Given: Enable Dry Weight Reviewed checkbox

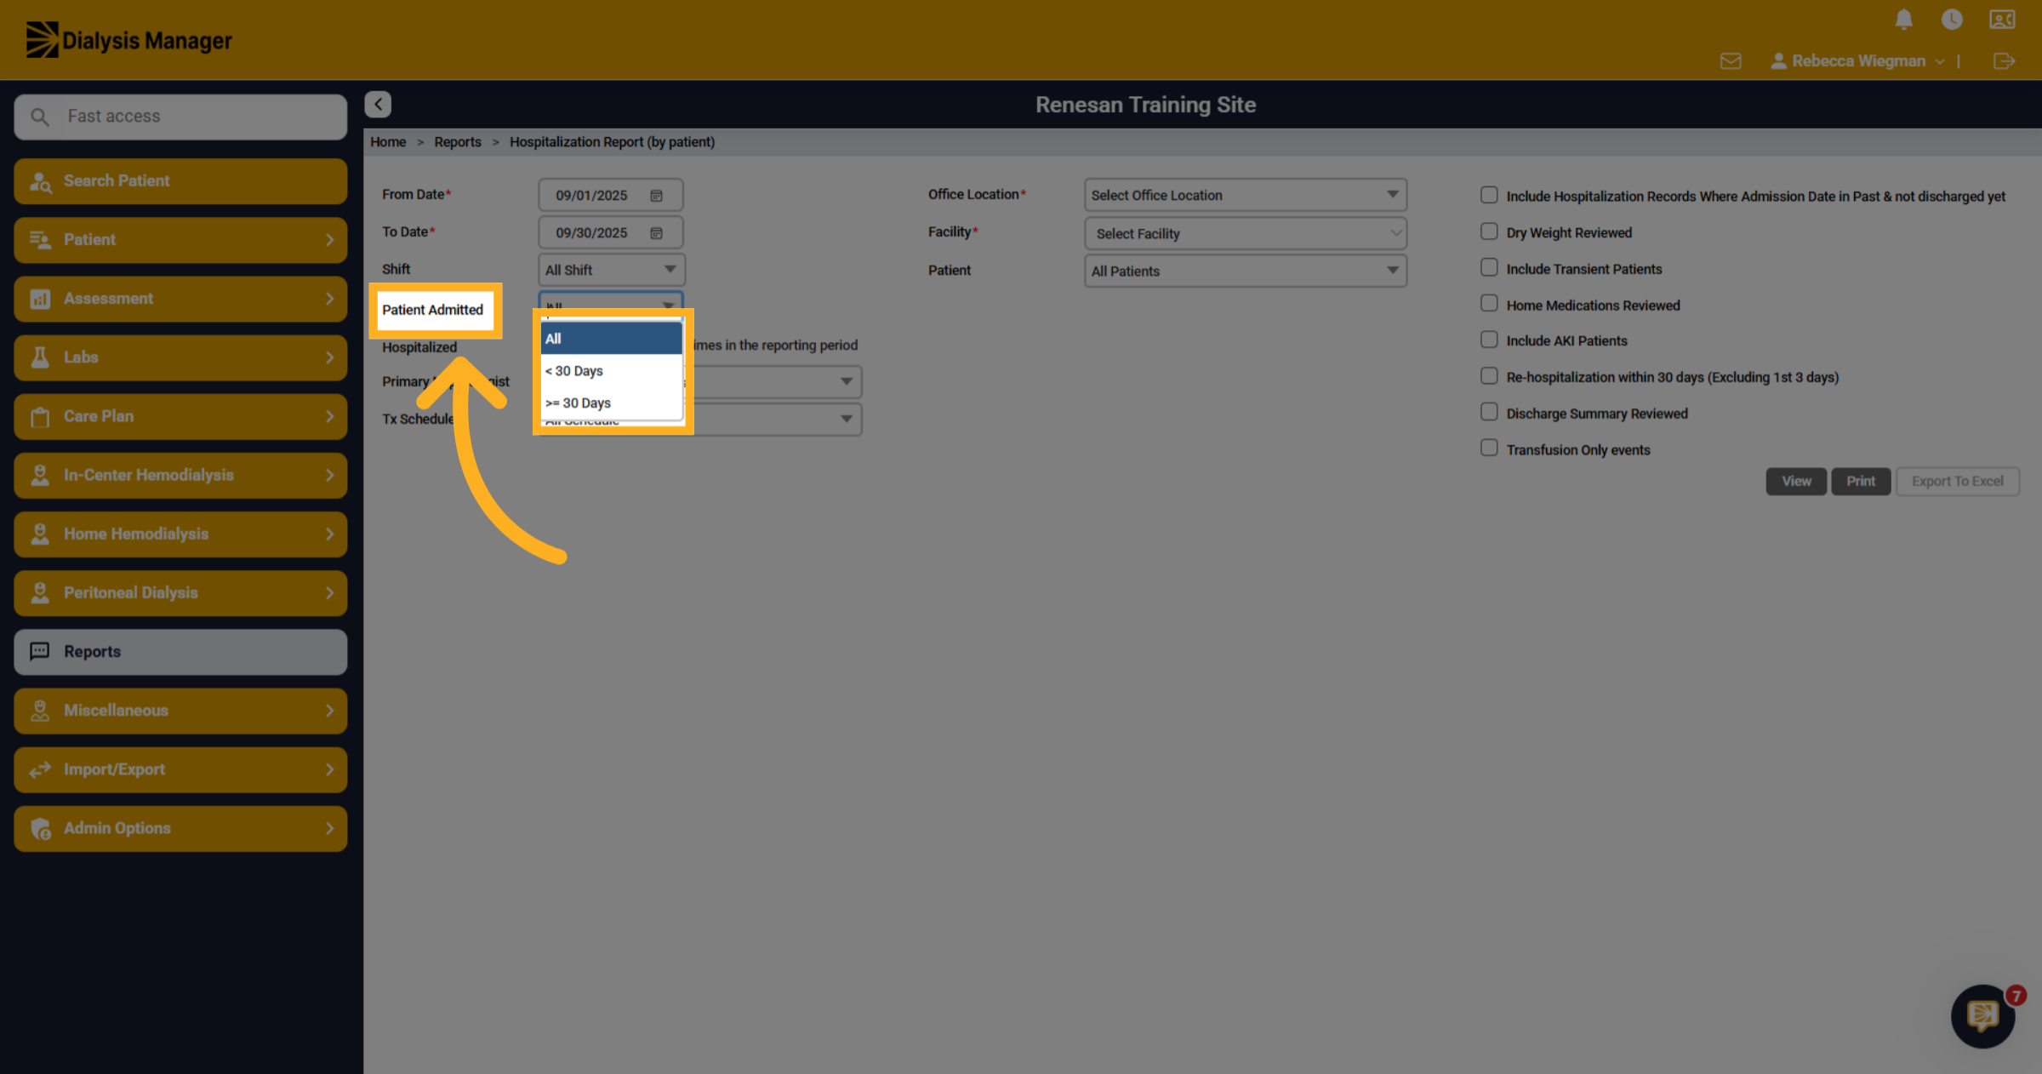Looking at the screenshot, I should [1489, 231].
